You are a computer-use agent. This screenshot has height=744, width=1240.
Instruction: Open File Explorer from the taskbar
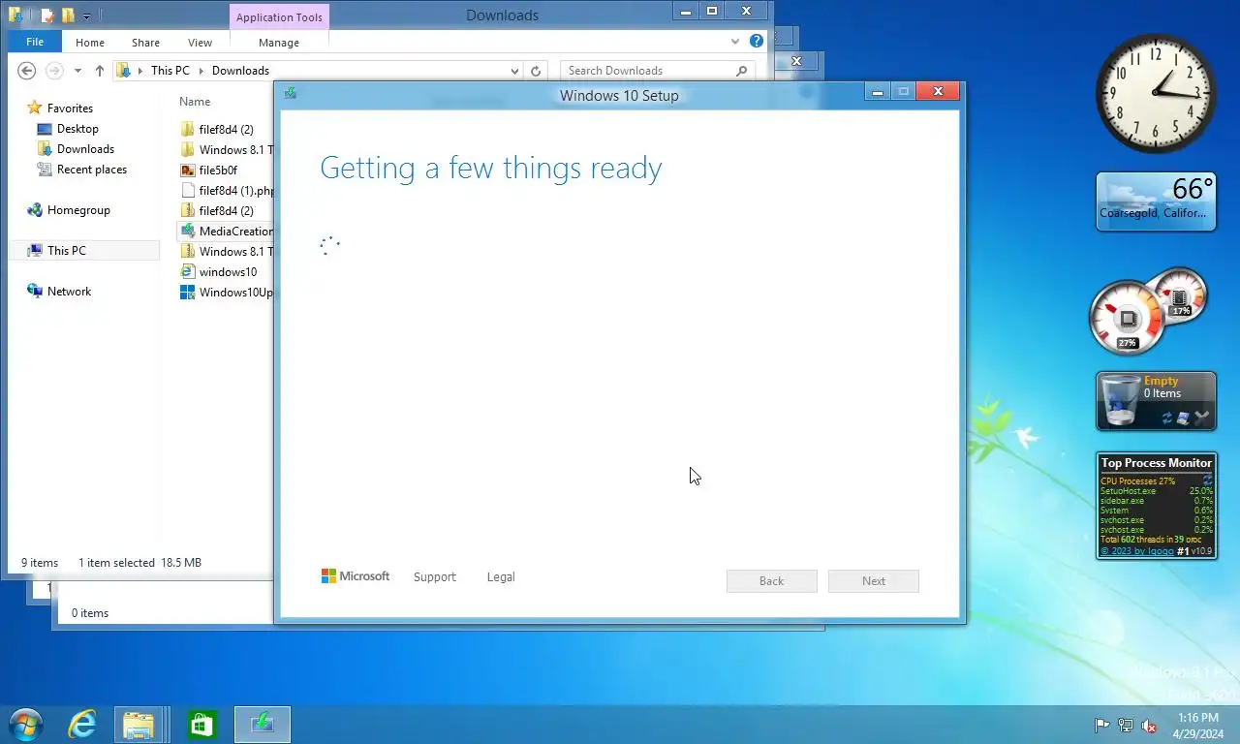point(138,725)
